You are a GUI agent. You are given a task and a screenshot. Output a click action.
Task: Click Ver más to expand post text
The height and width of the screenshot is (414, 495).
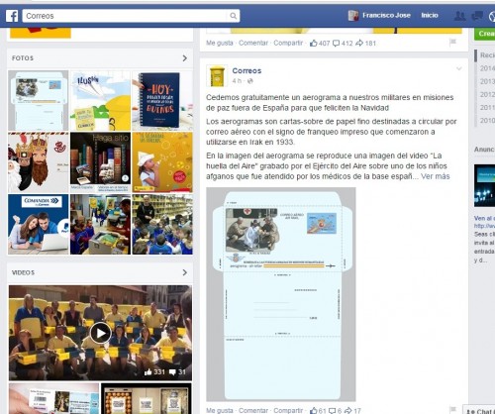(x=436, y=176)
